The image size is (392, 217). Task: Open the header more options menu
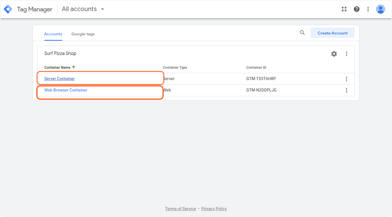pyautogui.click(x=368, y=9)
